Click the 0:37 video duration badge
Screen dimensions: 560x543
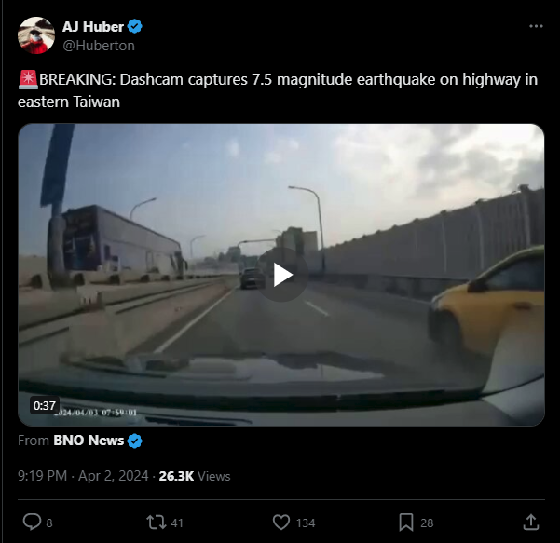[x=45, y=405]
